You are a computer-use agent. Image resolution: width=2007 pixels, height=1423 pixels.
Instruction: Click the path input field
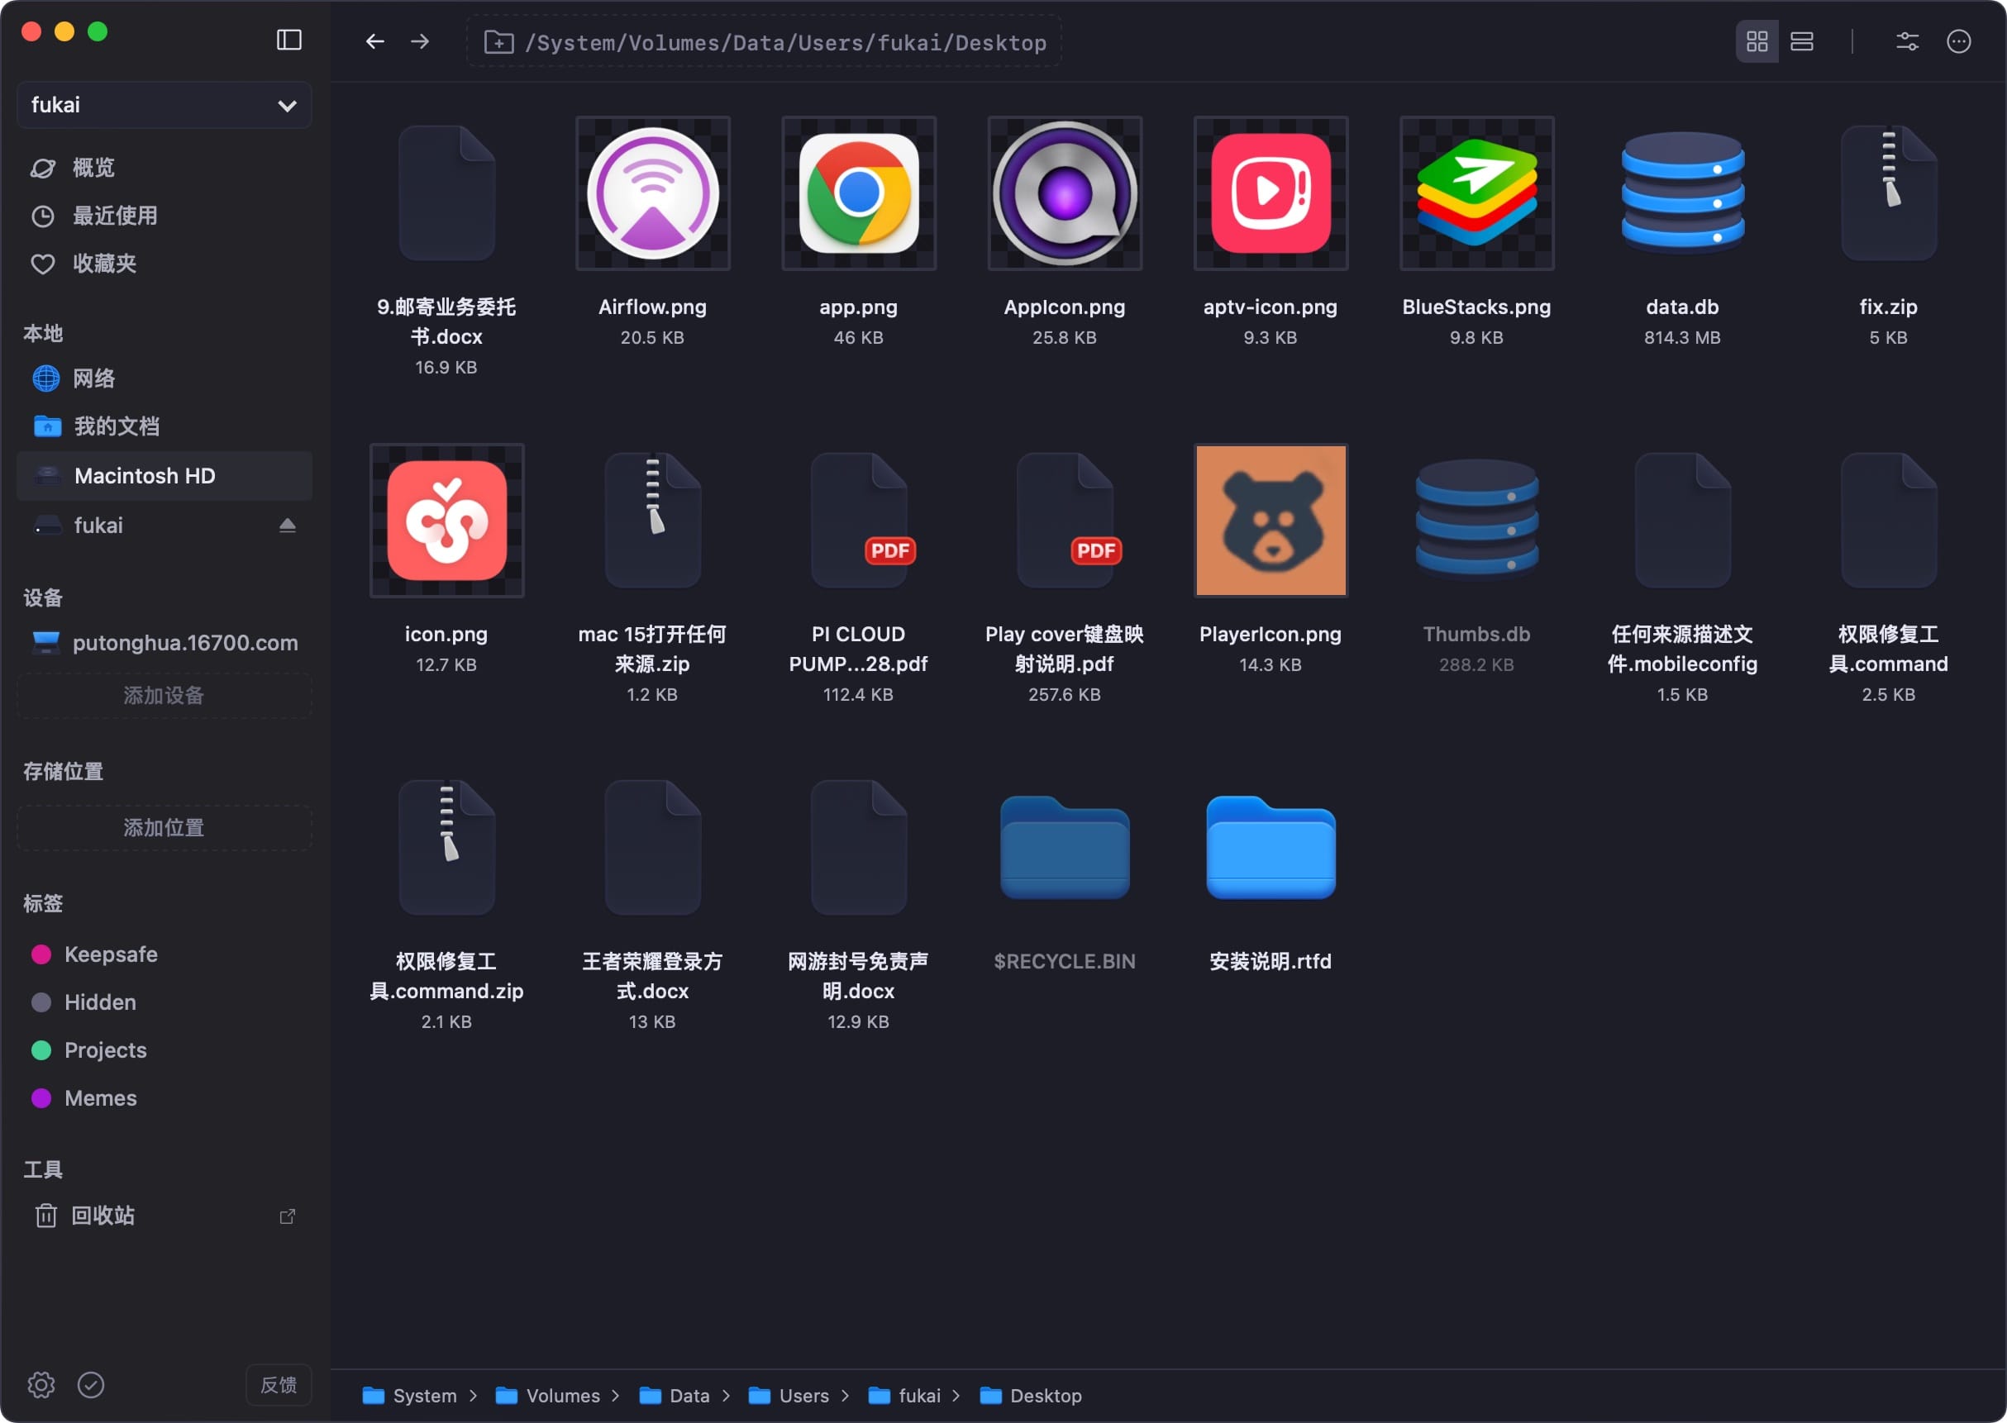coord(765,42)
